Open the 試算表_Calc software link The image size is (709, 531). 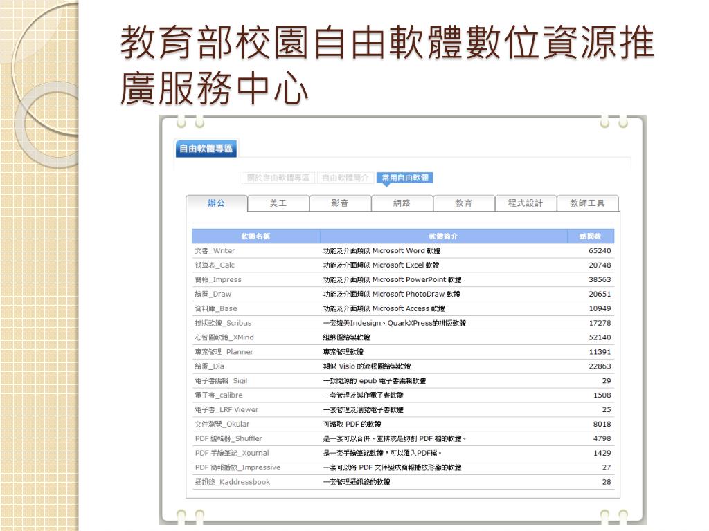[x=215, y=265]
